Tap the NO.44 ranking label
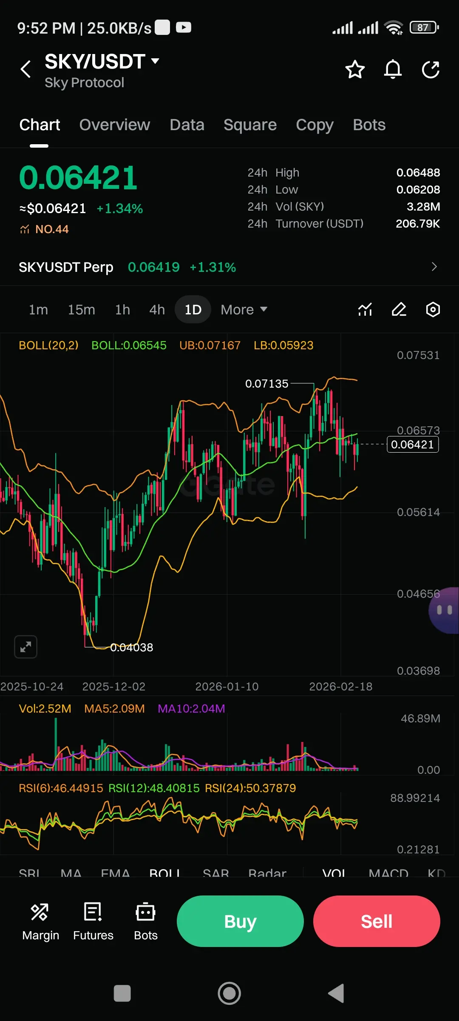Image resolution: width=459 pixels, height=1021 pixels. point(44,229)
